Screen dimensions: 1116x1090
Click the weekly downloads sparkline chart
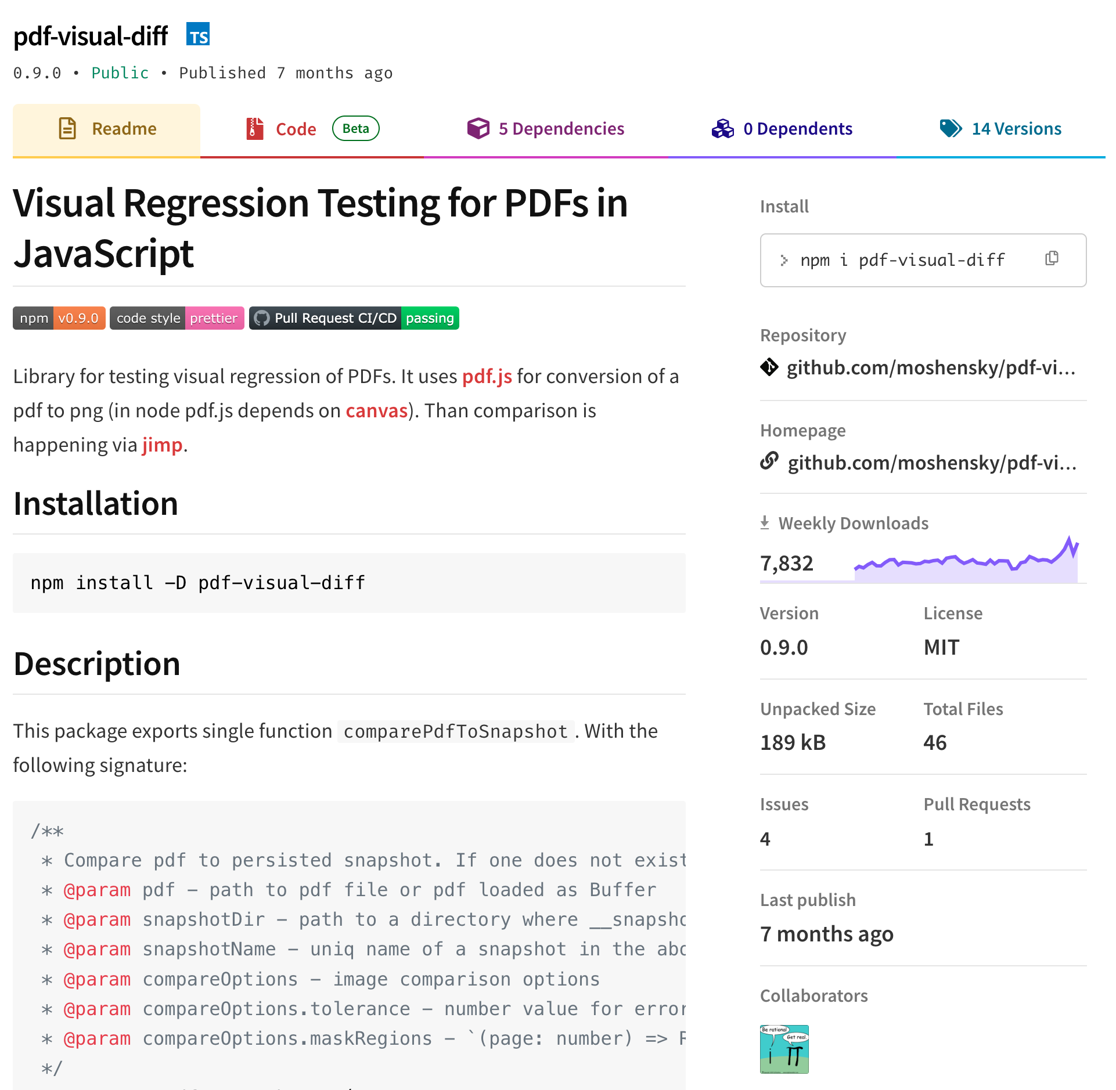966,560
